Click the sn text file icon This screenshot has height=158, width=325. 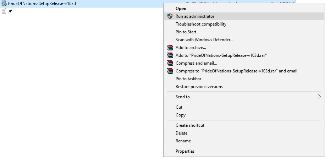[4, 11]
